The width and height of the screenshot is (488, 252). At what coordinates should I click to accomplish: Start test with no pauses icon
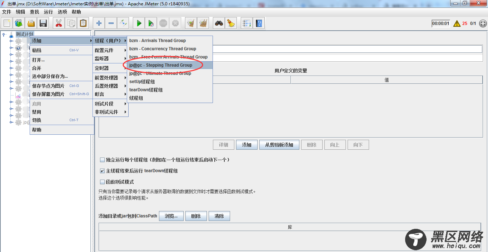[x=151, y=24]
